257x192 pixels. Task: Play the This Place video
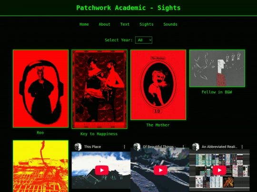[x=102, y=170]
